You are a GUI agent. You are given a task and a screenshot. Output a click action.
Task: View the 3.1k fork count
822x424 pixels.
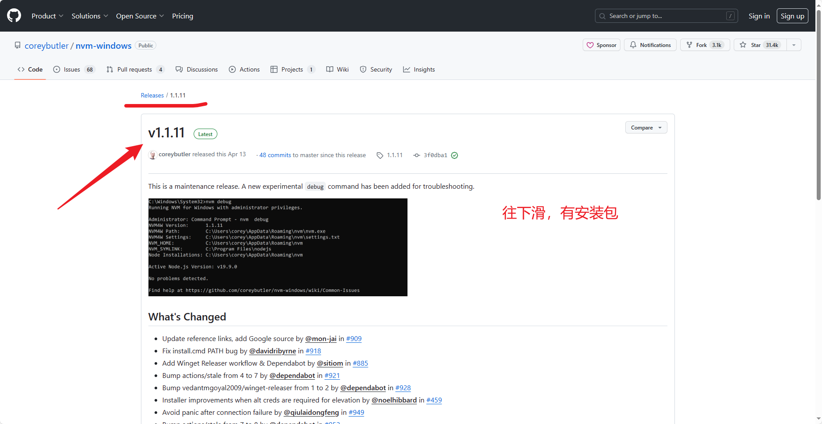717,45
